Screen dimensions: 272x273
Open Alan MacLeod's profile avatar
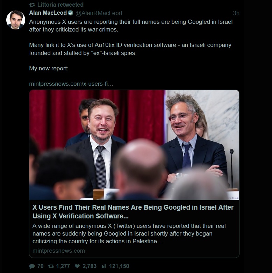click(16, 20)
